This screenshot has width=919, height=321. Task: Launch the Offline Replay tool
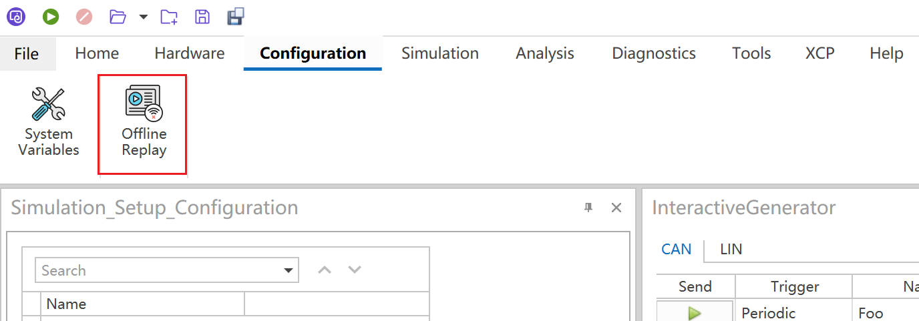pyautogui.click(x=144, y=124)
